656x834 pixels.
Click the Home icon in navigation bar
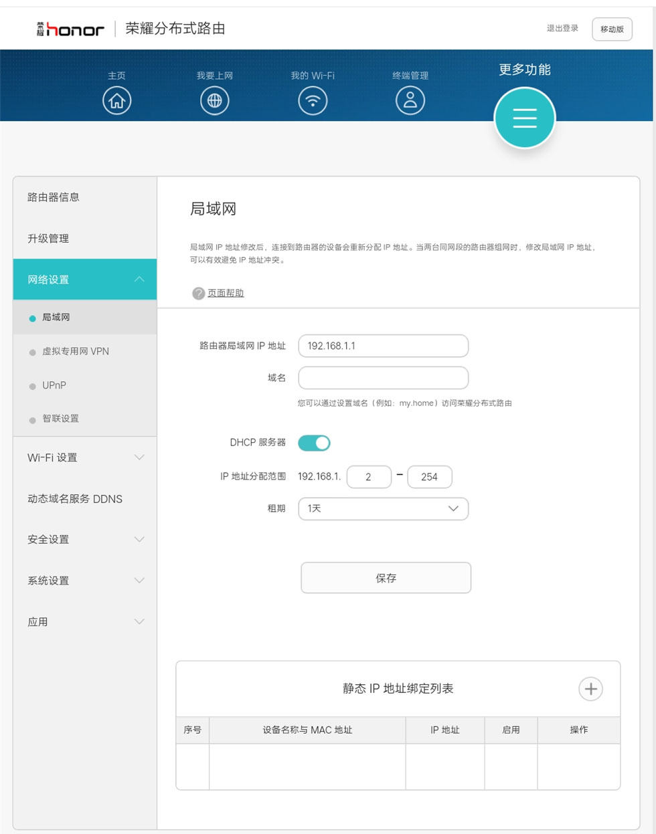click(116, 101)
